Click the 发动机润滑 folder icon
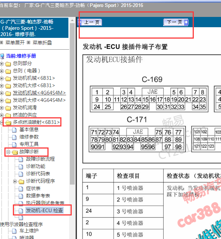Image resolution: width=221 pixels, height=239 pixels. (8, 108)
